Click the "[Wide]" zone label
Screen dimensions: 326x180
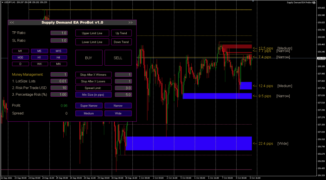pyautogui.click(x=283, y=143)
